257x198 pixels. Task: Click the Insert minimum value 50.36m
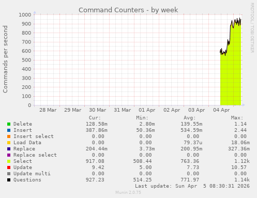[145, 130]
